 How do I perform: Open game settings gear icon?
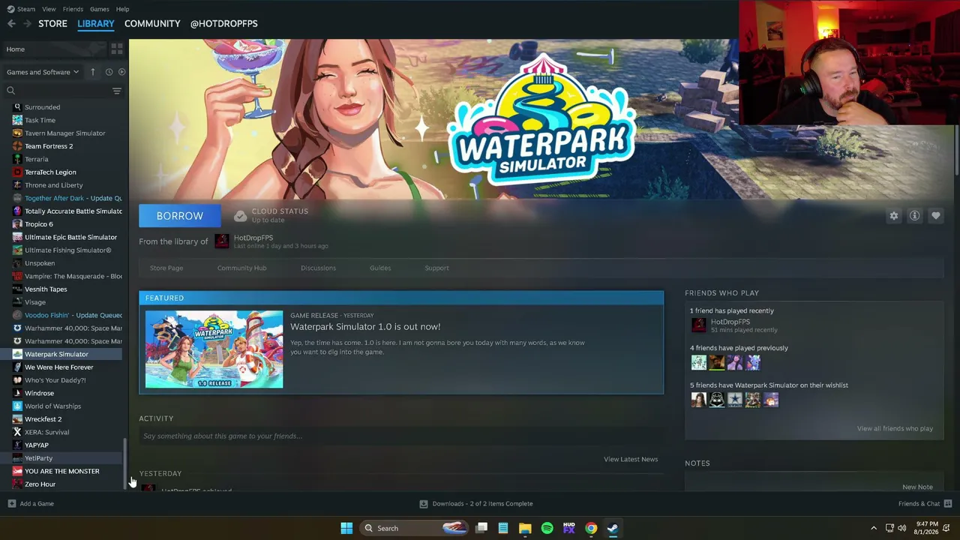tap(894, 216)
